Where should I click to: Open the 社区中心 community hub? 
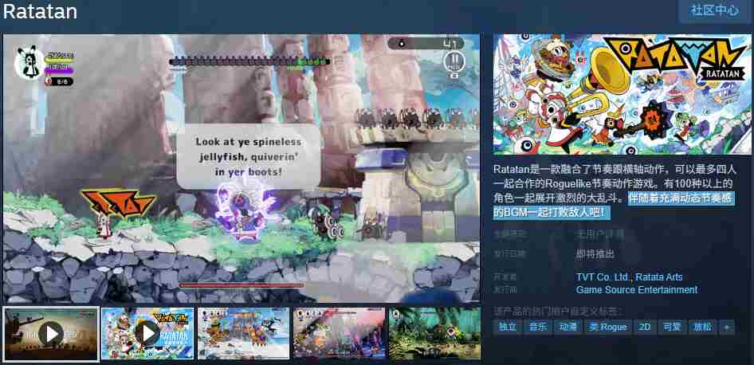tap(714, 10)
